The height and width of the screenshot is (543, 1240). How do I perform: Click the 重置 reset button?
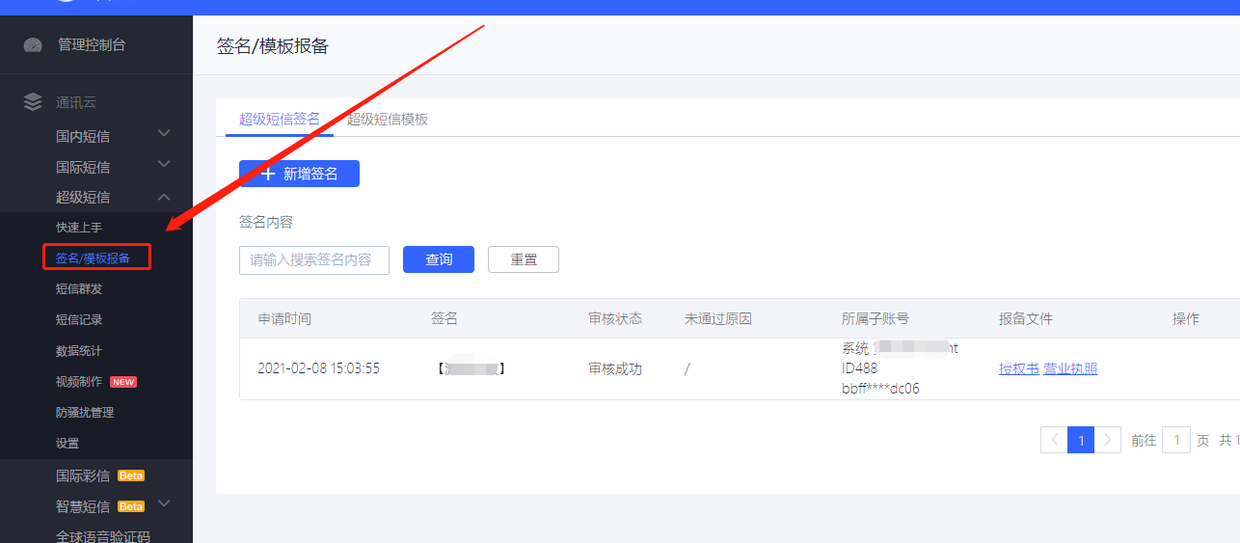click(x=524, y=259)
